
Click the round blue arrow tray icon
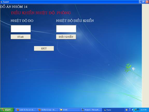click(133, 110)
